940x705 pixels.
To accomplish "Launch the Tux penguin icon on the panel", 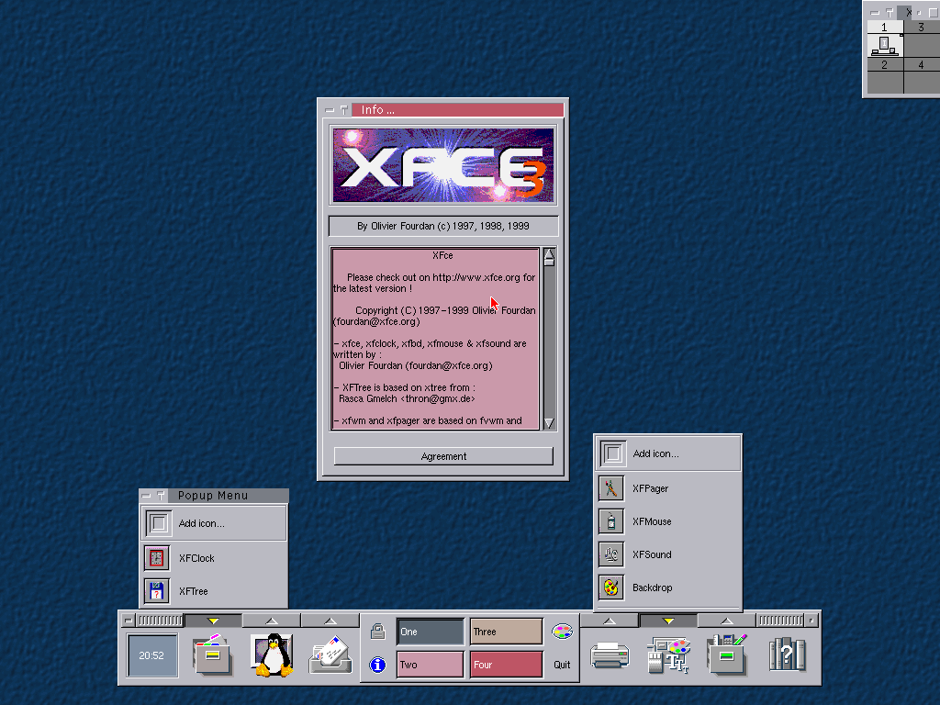I will pyautogui.click(x=272, y=655).
